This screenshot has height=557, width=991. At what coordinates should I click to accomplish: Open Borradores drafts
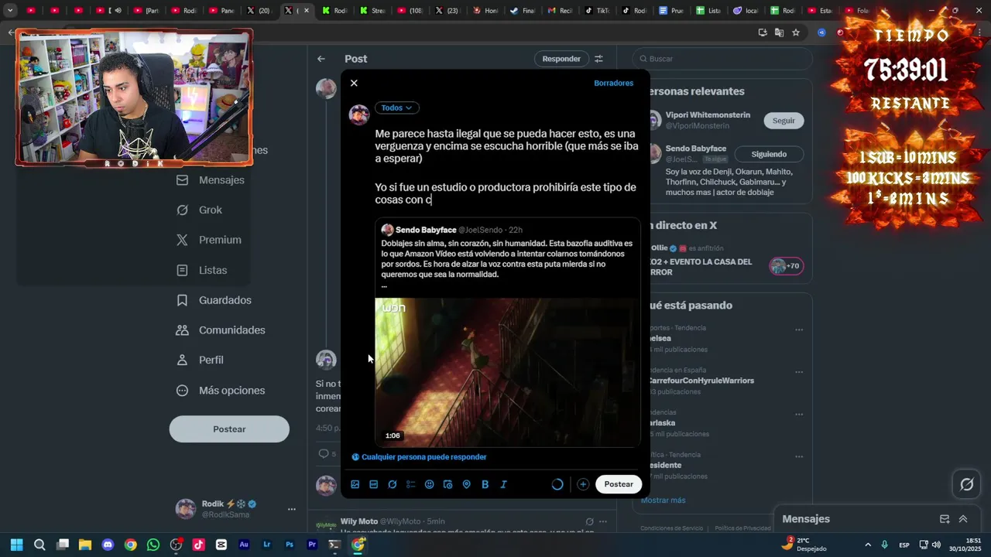pyautogui.click(x=613, y=83)
